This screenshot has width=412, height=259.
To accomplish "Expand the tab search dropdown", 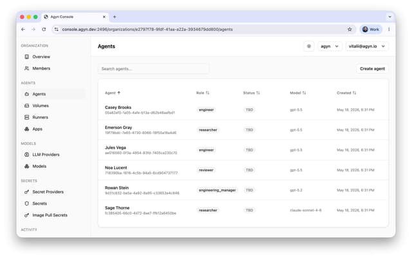I will [389, 17].
